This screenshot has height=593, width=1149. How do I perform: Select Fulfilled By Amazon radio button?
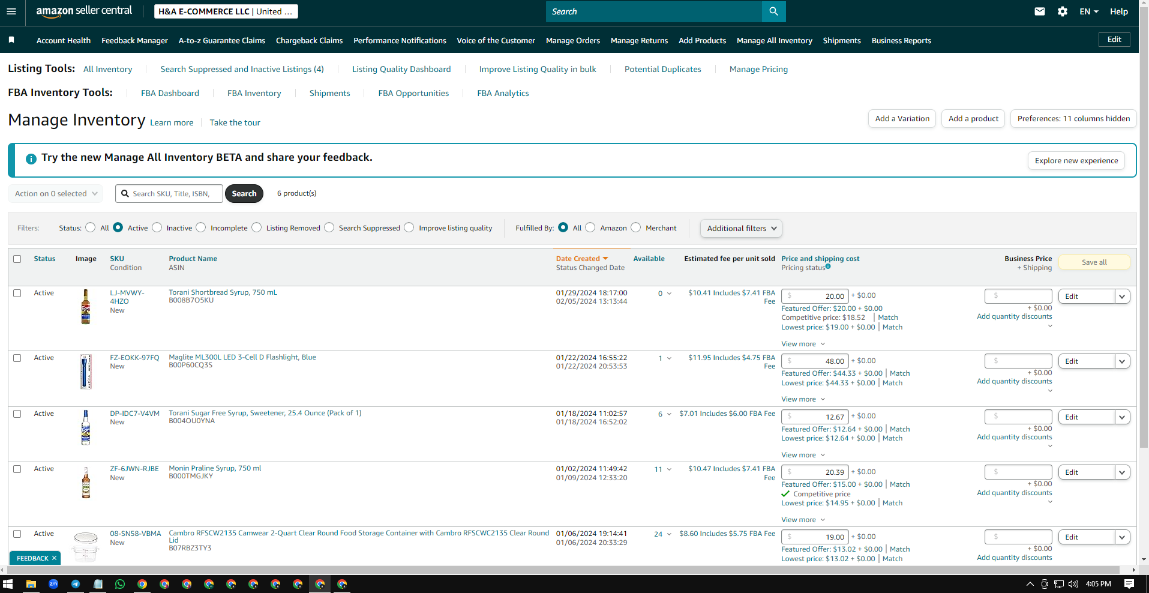(x=590, y=227)
